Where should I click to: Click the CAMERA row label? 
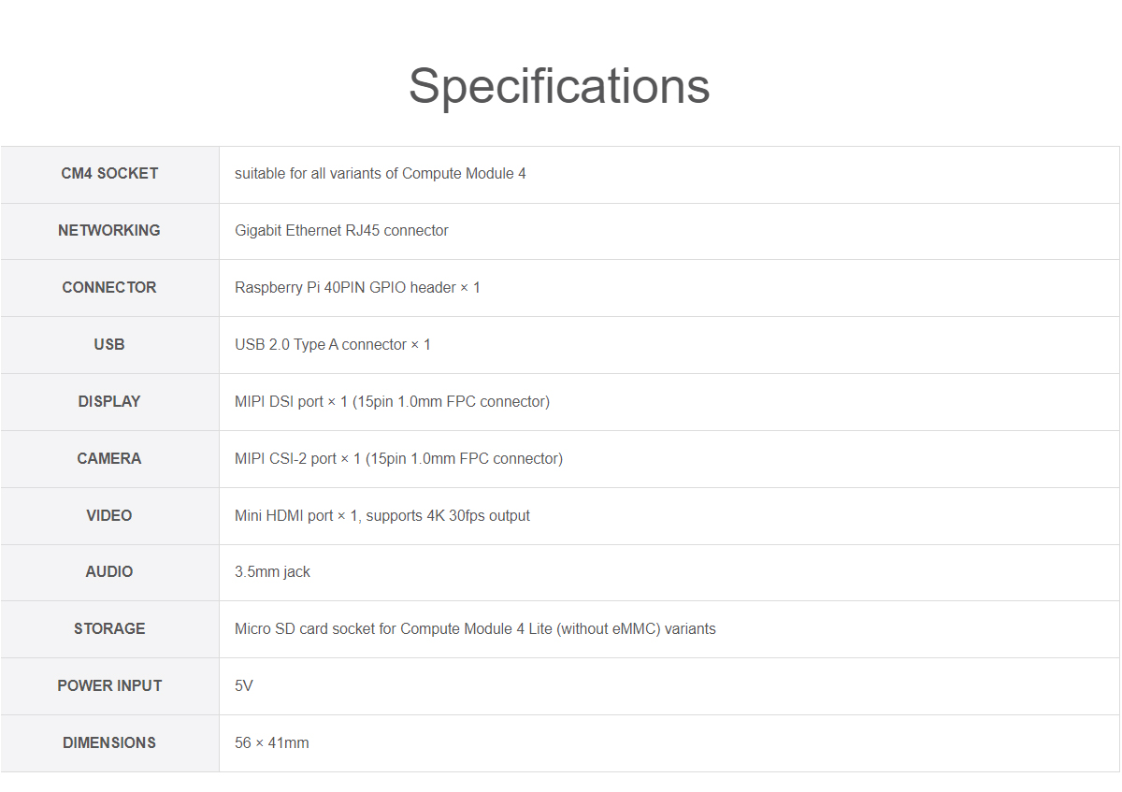point(109,458)
